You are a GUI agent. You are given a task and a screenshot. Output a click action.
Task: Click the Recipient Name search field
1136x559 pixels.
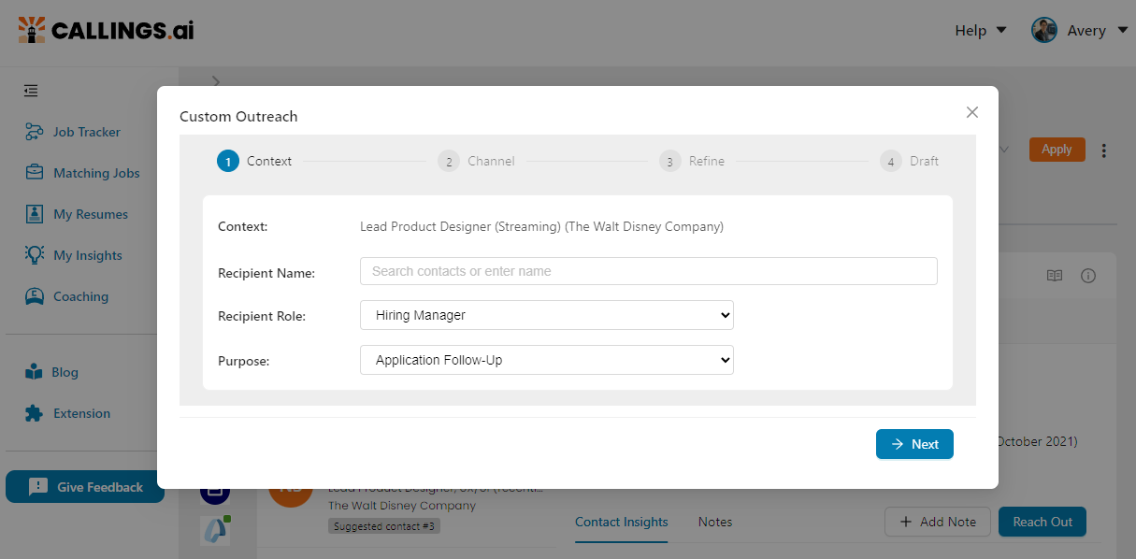pyautogui.click(x=648, y=270)
